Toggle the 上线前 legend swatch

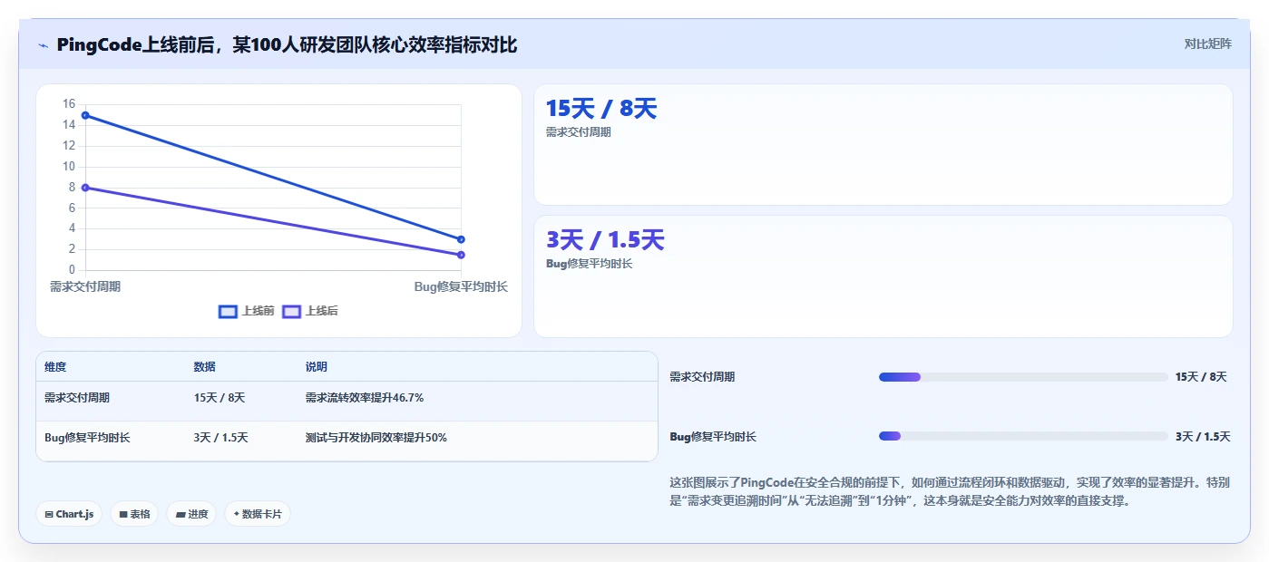228,311
